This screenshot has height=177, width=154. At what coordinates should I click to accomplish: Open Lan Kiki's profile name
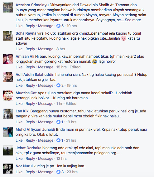(x=22, y=111)
